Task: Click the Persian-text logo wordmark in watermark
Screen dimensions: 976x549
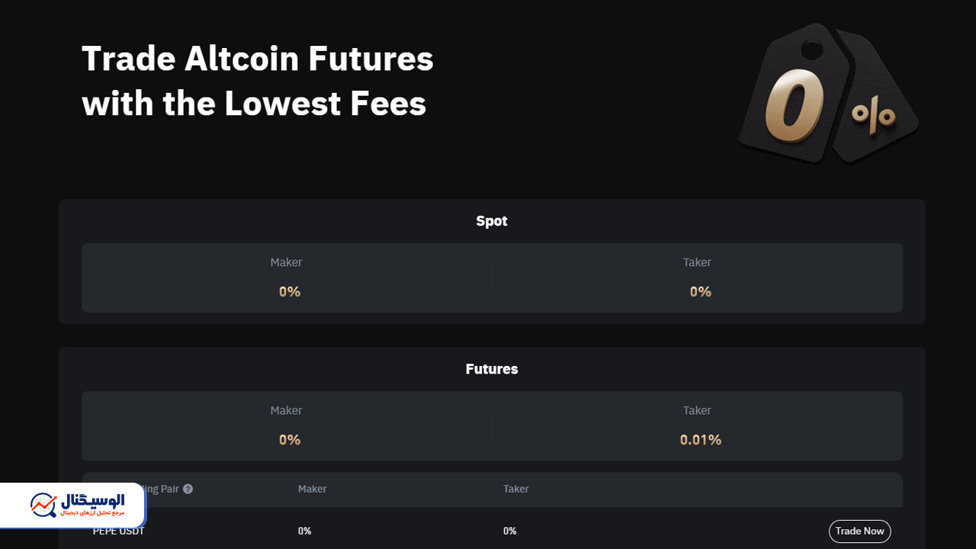Action: [91, 505]
